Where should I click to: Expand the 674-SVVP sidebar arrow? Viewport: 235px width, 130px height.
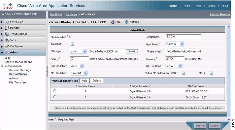[x=2, y=22]
